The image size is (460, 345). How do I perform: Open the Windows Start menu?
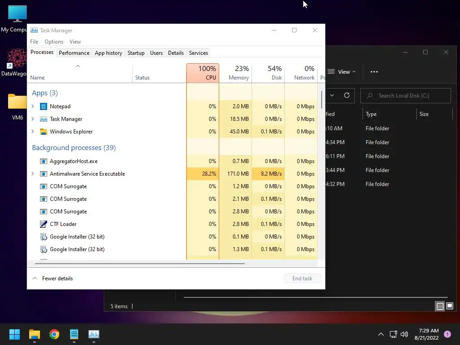14,334
